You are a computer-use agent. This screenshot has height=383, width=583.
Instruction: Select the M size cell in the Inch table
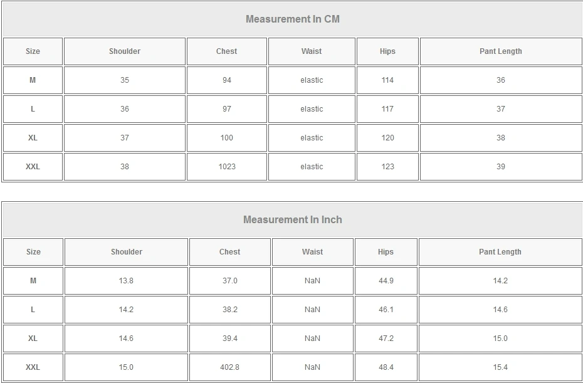pyautogui.click(x=33, y=281)
